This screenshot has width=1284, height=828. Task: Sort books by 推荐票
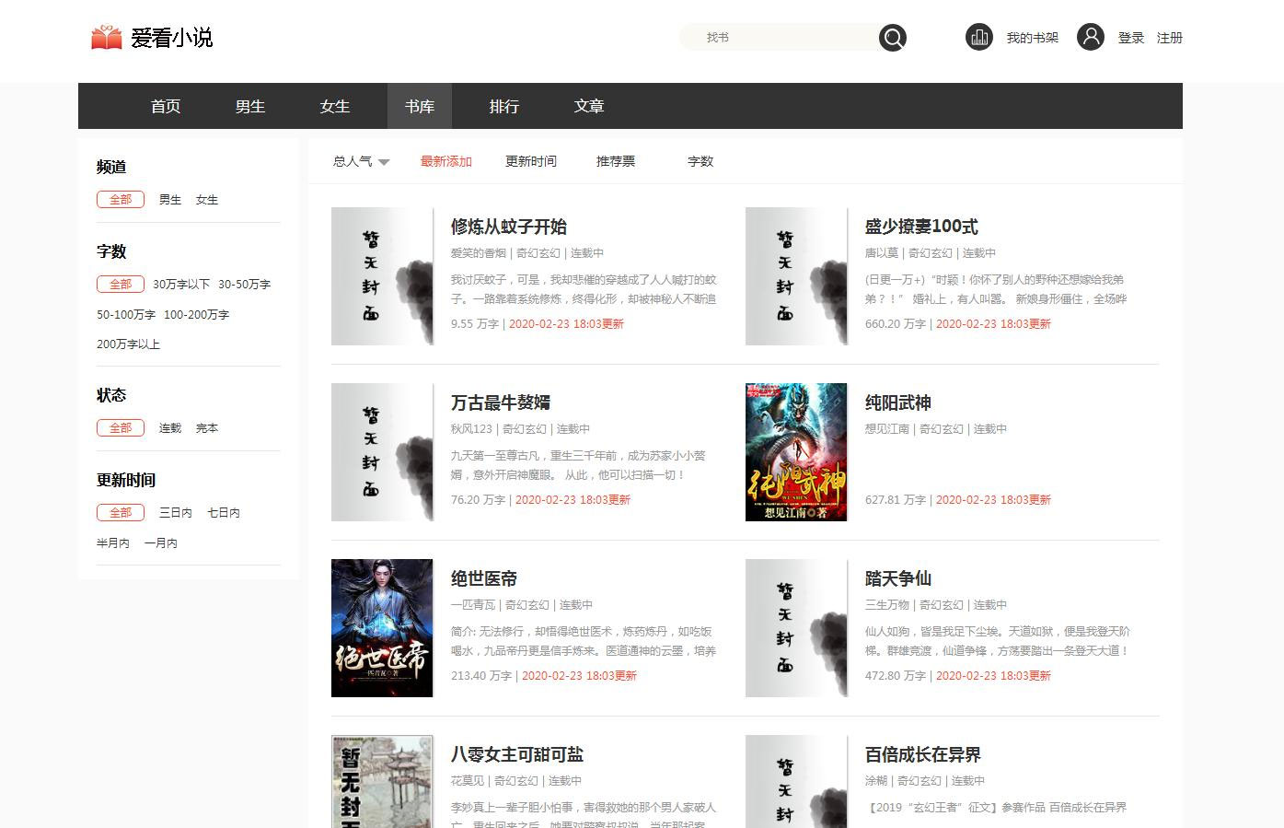(x=615, y=161)
